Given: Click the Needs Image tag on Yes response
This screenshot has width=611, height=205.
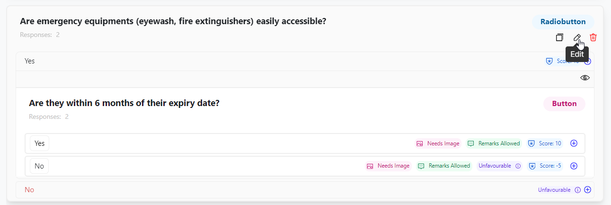Looking at the screenshot, I should (x=438, y=143).
